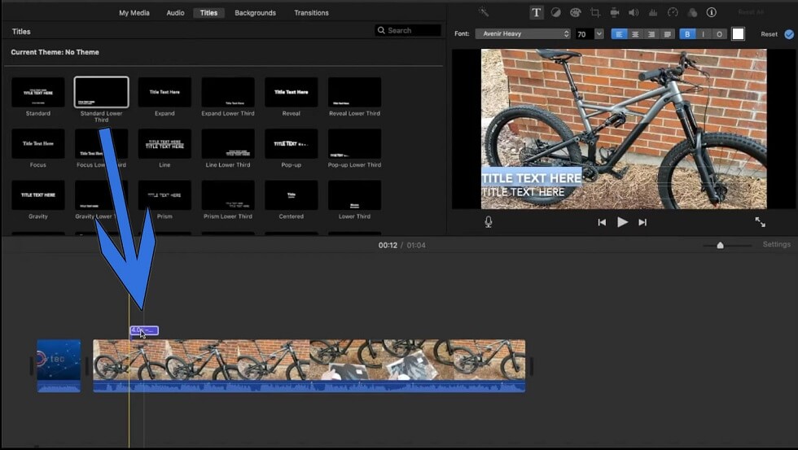Open the volume speaker icon
798x450 pixels.
pyautogui.click(x=634, y=12)
